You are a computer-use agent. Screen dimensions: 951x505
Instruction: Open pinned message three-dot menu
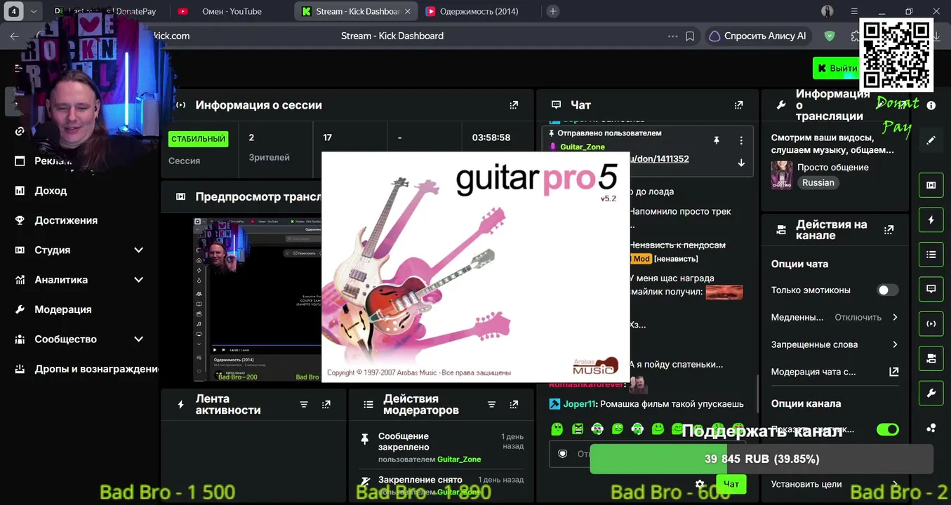(x=741, y=140)
